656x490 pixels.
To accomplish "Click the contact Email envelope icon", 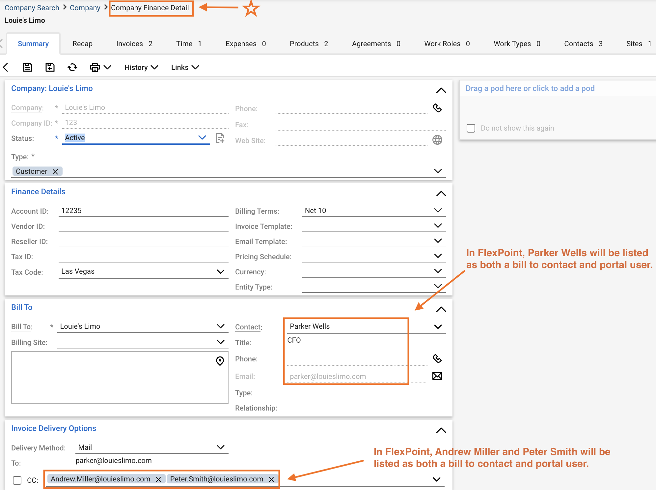I will point(437,376).
